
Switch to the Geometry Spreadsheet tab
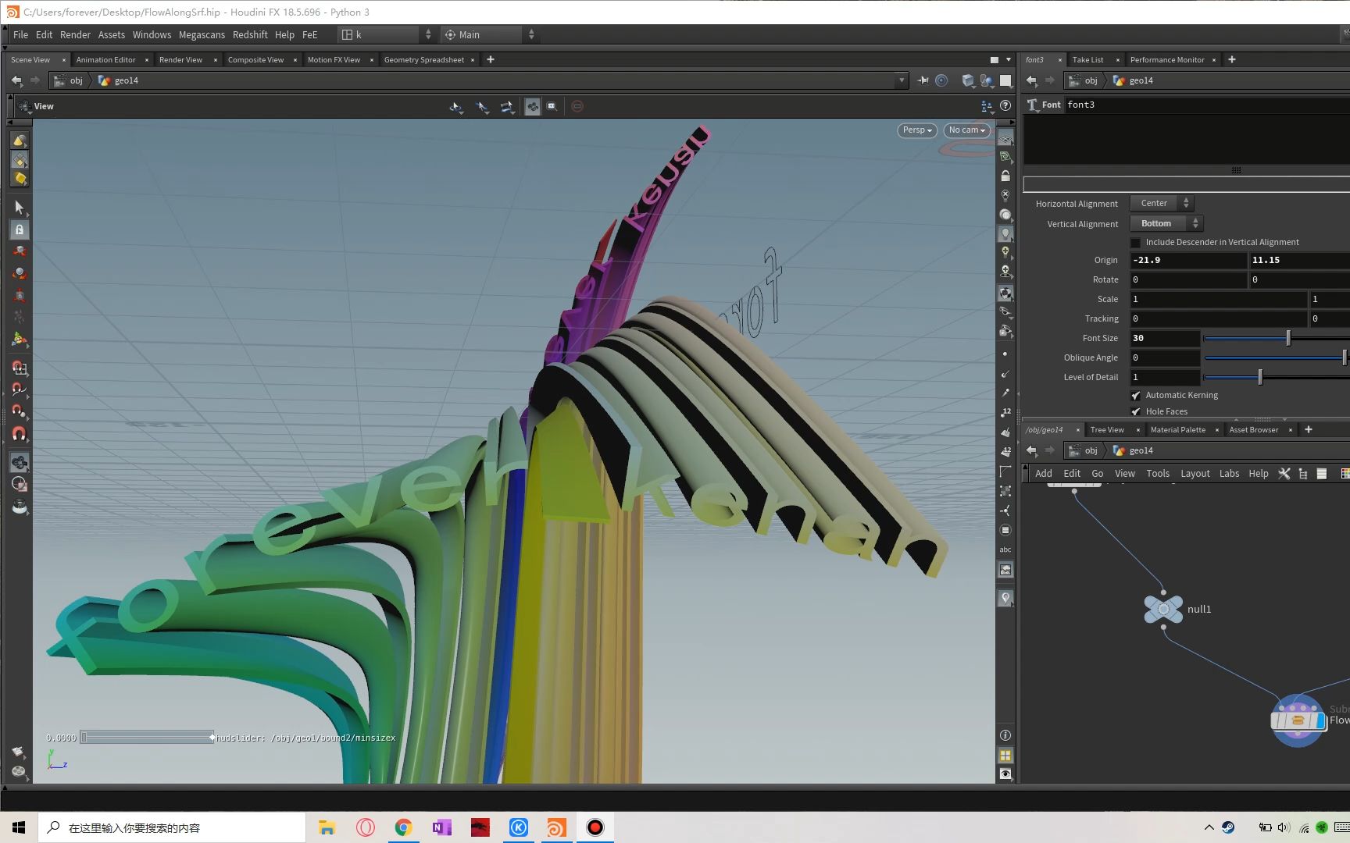tap(423, 59)
